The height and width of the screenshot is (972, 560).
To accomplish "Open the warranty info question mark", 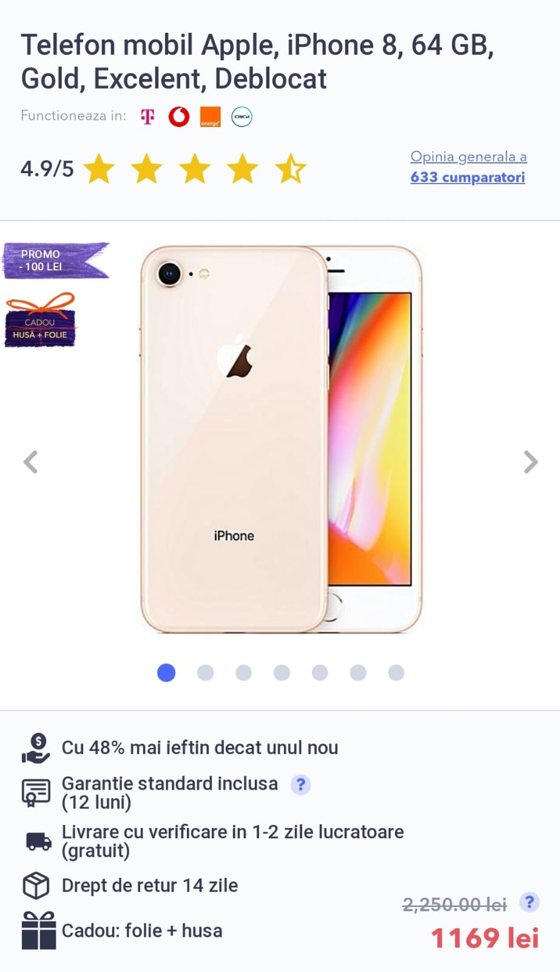I will tap(300, 784).
